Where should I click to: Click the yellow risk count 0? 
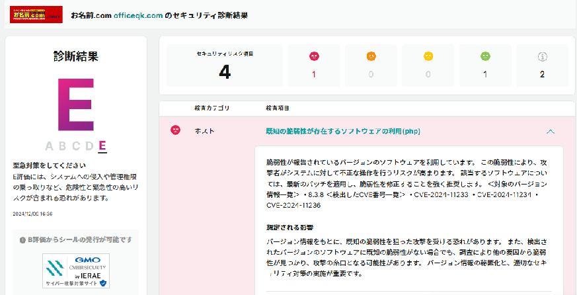pyautogui.click(x=428, y=74)
